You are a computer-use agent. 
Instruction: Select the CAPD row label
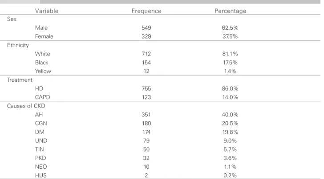coord(42,97)
